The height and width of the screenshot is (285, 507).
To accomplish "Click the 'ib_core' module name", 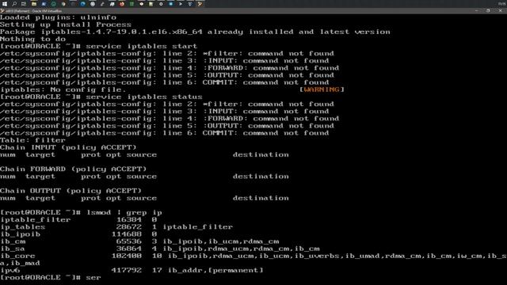I will [17, 256].
